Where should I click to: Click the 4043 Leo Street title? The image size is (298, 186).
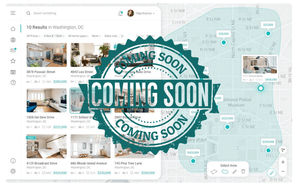[82, 72]
